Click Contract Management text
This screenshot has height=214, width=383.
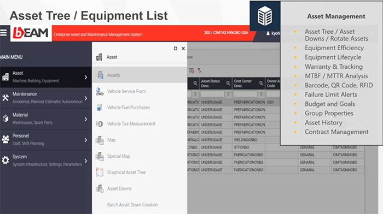pos(336,132)
